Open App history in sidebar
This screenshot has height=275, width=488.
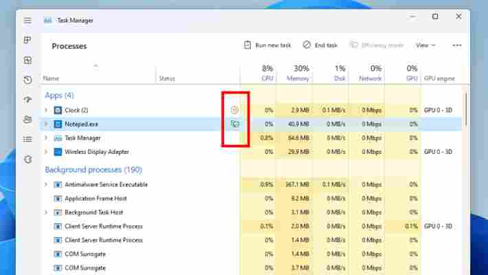pos(27,80)
